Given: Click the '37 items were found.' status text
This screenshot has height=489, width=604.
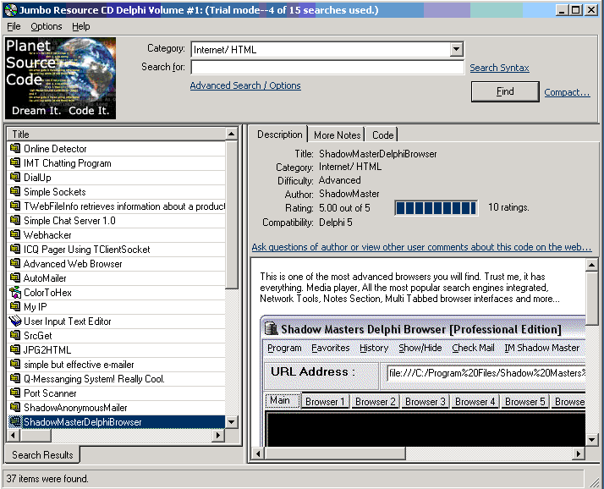Looking at the screenshot, I should coord(47,479).
